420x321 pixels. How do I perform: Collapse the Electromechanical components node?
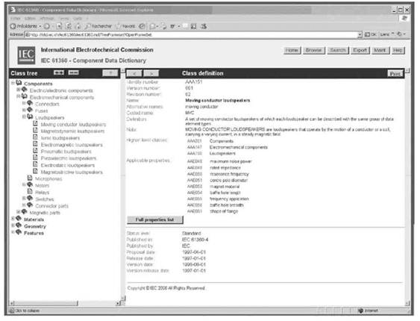click(x=18, y=96)
